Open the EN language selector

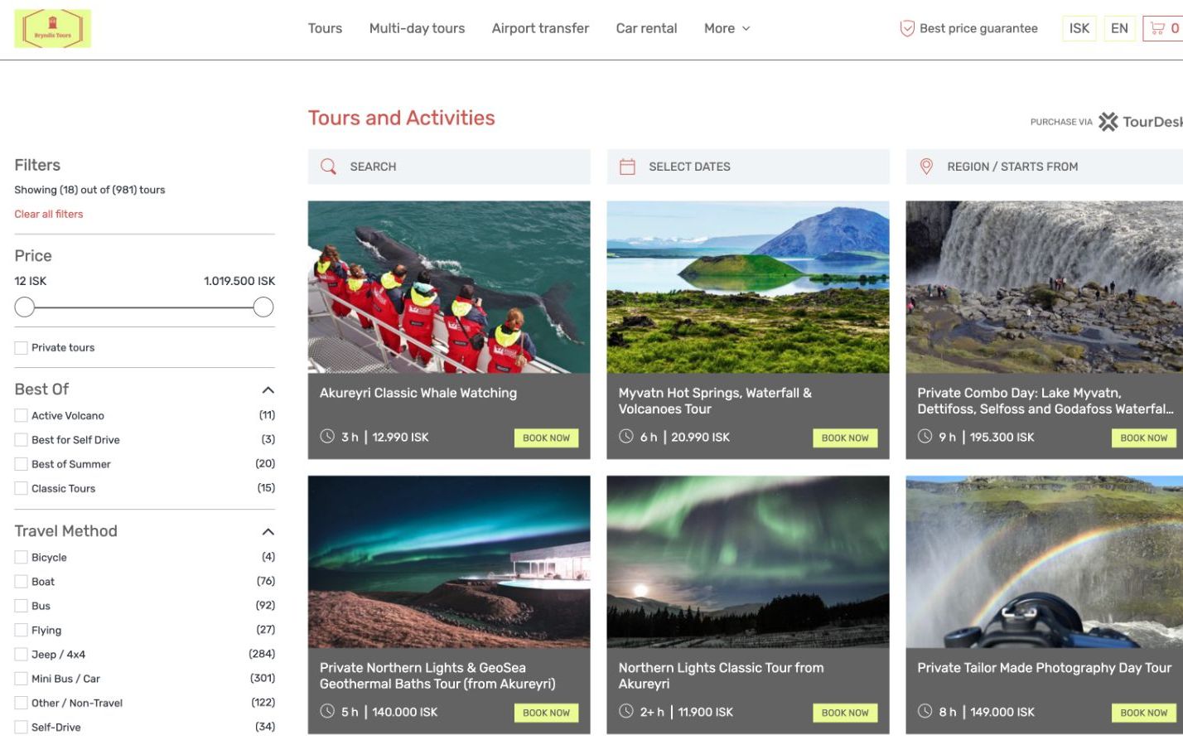(x=1119, y=28)
